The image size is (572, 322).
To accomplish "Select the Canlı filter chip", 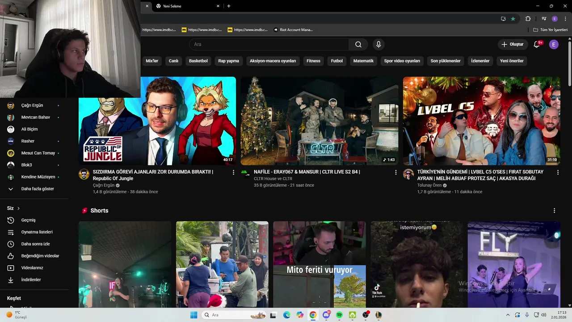I will coord(173,61).
